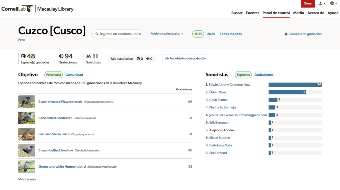Open the Buscar menu item

point(237,13)
